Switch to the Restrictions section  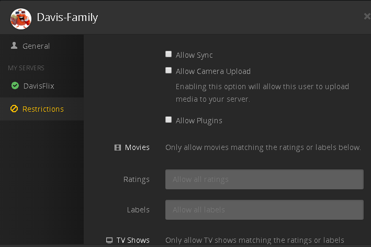point(43,109)
